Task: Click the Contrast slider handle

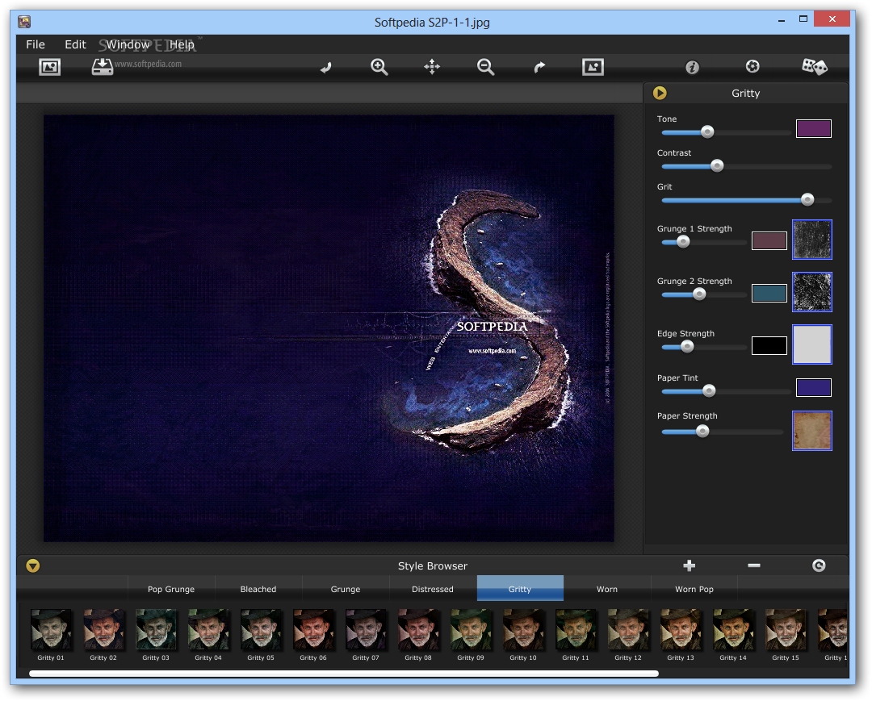Action: 718,165
